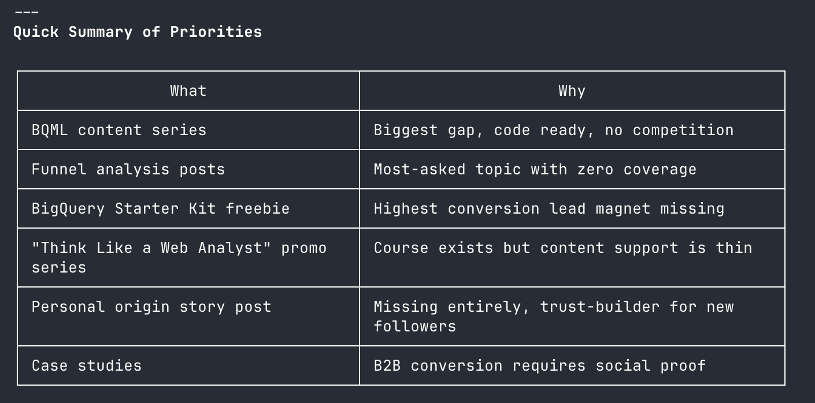Click the word "followers" in the Why column

point(414,326)
